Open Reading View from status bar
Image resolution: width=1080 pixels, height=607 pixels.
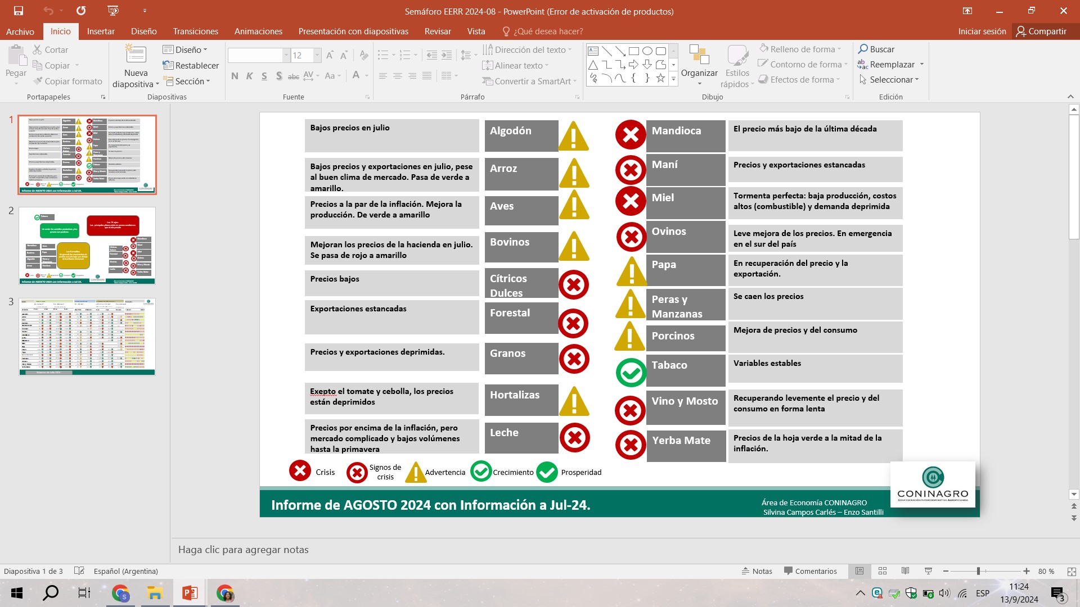[x=905, y=571]
